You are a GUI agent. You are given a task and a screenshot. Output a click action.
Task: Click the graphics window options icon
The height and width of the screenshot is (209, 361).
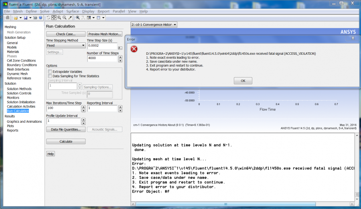[99, 18]
